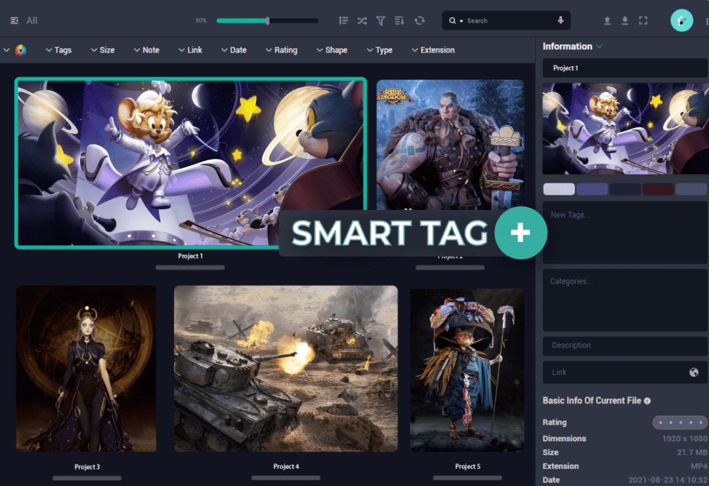The width and height of the screenshot is (709, 486).
Task: Click the Project 3 caption
Action: 87,466
